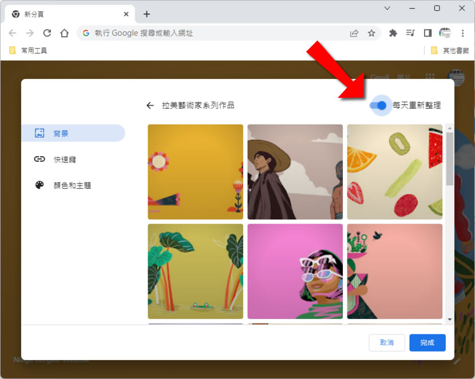Click the thumbnail scrollbar down arrow

tap(450, 320)
